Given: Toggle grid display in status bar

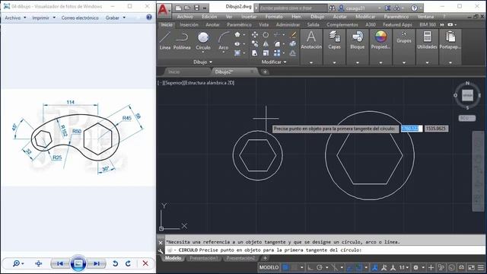Looking at the screenshot, I should pos(286,267).
